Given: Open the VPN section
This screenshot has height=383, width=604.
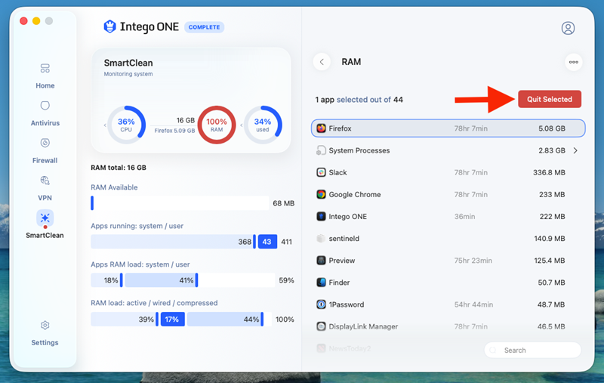Looking at the screenshot, I should [45, 188].
